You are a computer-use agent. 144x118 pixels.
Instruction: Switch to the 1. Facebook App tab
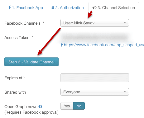coord(26,7)
